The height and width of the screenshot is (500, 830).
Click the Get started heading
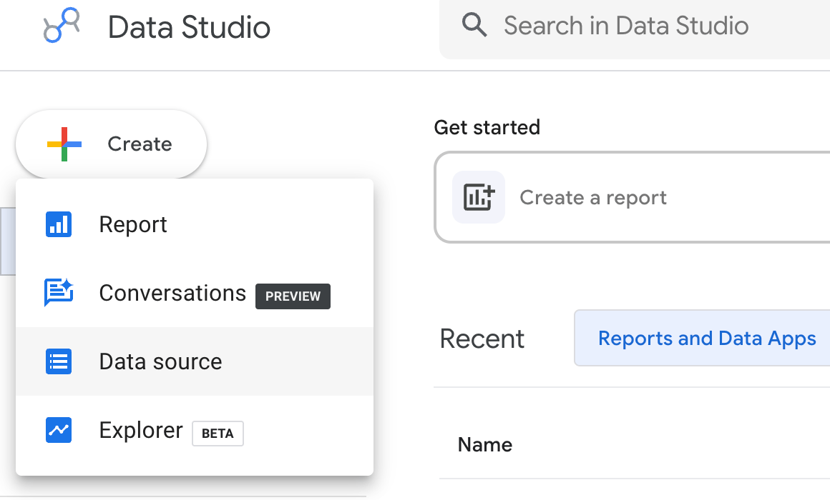pyautogui.click(x=487, y=127)
